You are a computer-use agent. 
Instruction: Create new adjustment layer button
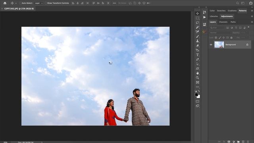234,141
